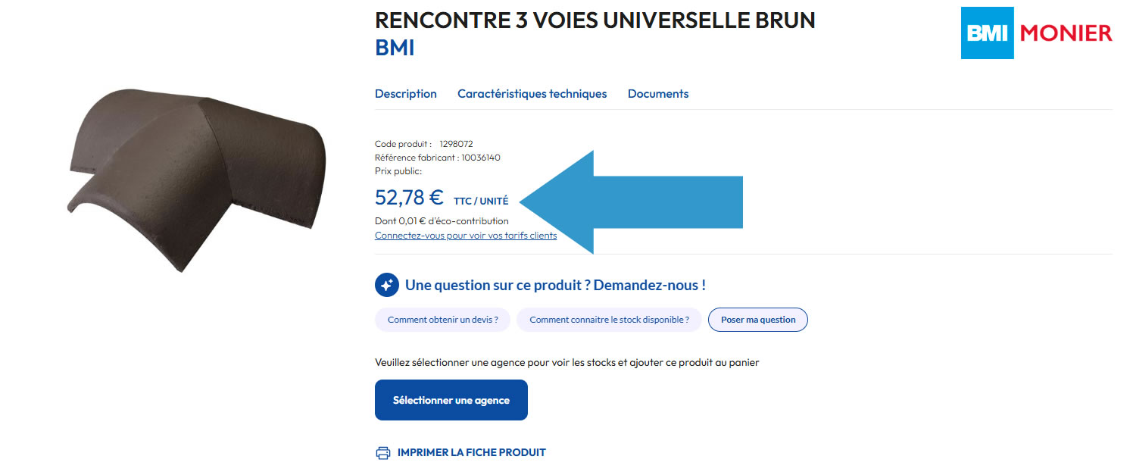This screenshot has height=475, width=1133.
Task: Click the sparkle assistant icon
Action: 386,286
